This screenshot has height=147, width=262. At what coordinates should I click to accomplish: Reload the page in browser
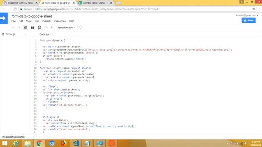click(15, 9)
